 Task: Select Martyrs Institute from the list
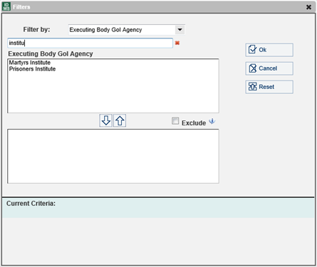(x=30, y=63)
